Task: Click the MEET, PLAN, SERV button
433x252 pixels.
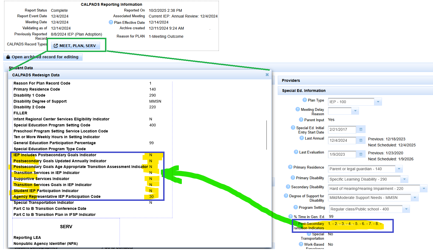Action: point(75,46)
